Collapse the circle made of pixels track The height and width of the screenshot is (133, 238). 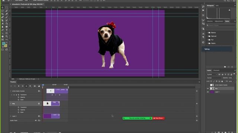(11, 91)
